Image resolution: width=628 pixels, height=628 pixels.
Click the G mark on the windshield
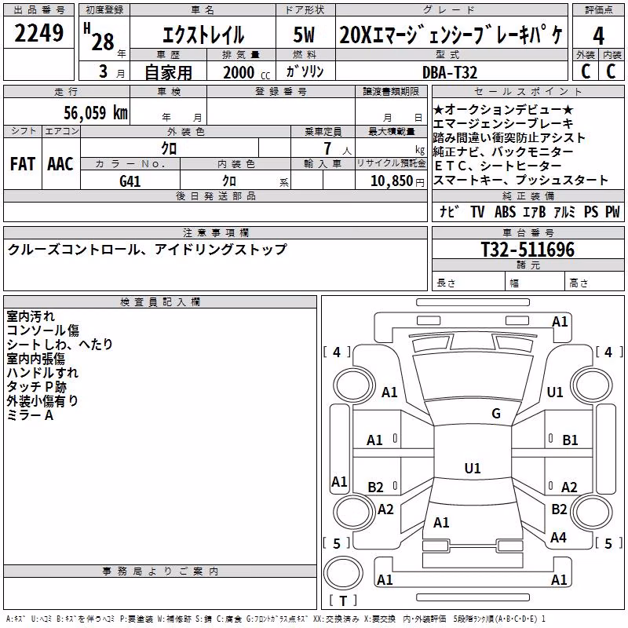click(x=496, y=414)
